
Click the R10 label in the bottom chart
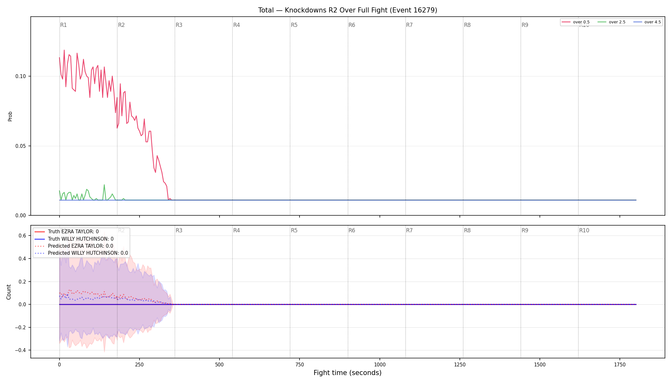click(584, 230)
